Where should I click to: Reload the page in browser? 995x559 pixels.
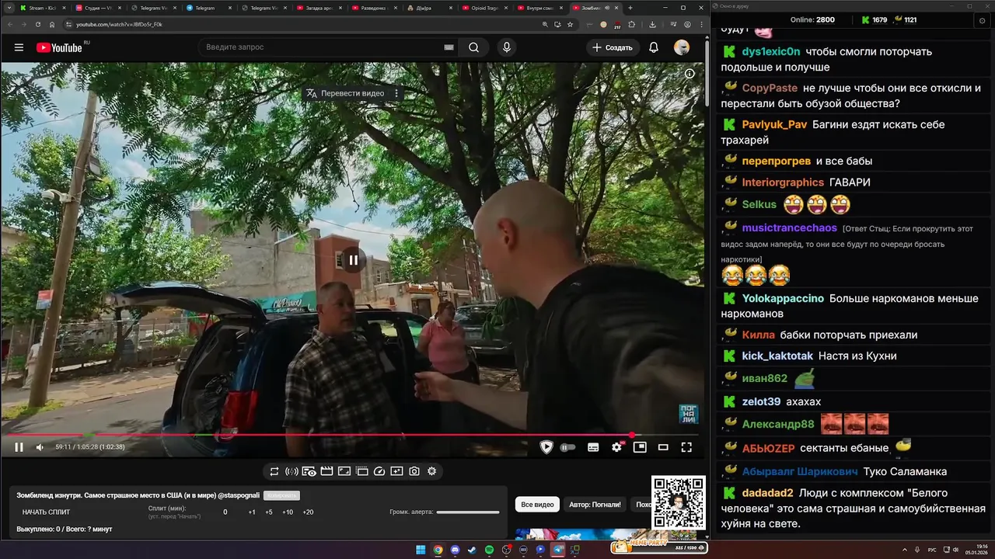coord(38,24)
